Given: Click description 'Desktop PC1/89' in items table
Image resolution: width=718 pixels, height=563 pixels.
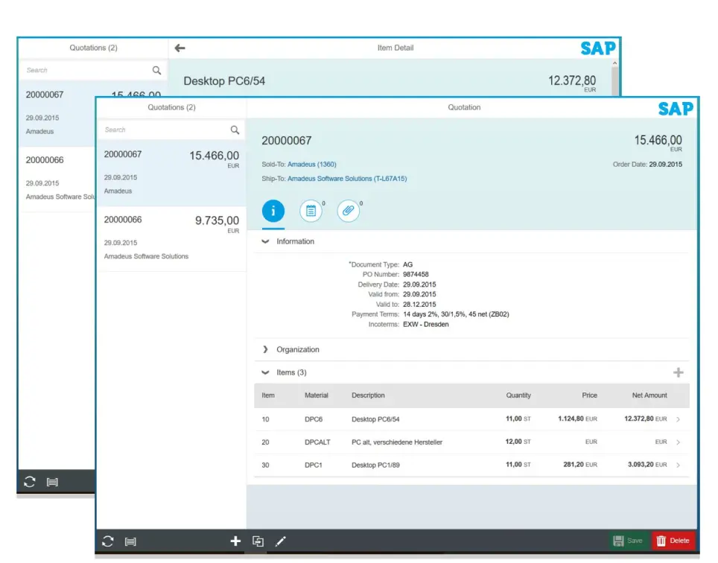Looking at the screenshot, I should [375, 465].
